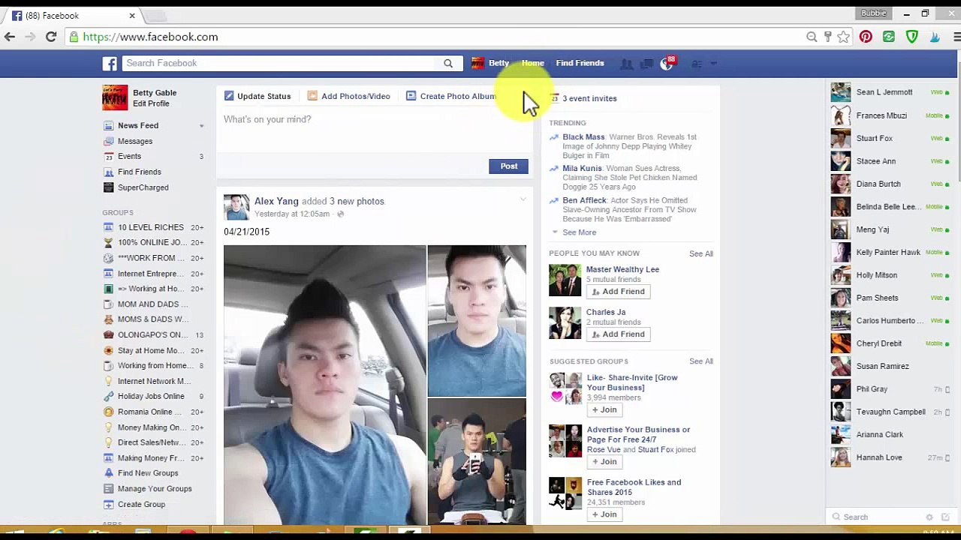Click the search magnifier button in Facebook bar
The image size is (961, 540).
(x=448, y=64)
